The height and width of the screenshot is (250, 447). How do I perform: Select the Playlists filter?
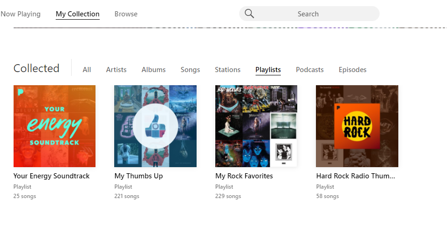268,70
